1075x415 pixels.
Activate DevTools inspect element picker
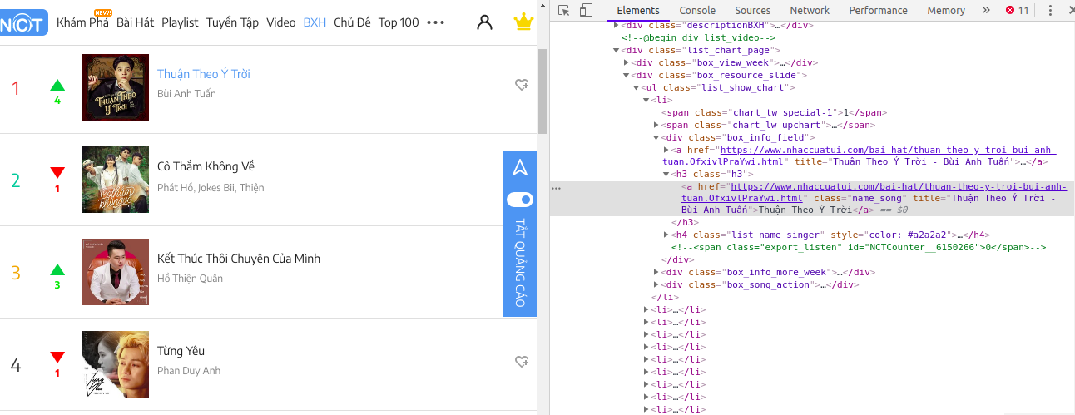pyautogui.click(x=564, y=11)
